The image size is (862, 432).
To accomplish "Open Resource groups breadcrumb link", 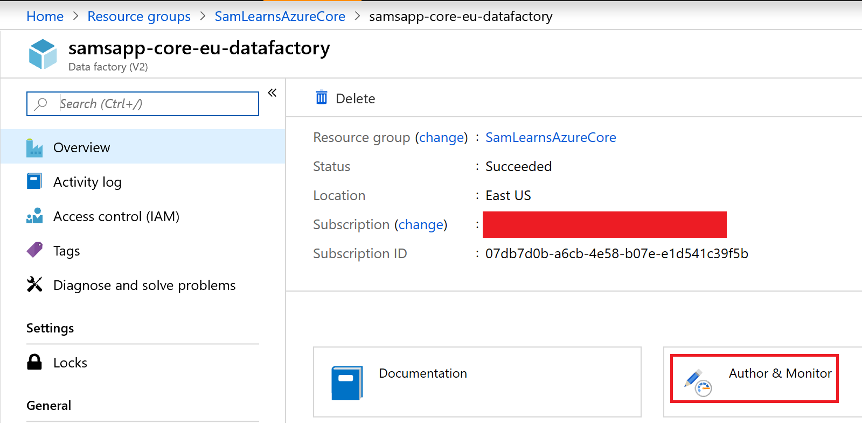I will click(x=139, y=16).
